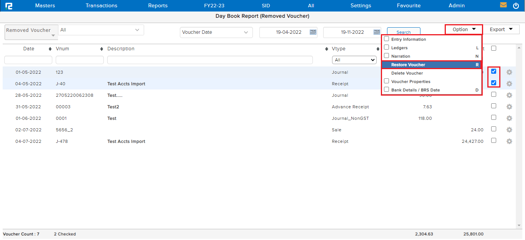
Task: Click the power logout icon
Action: pyautogui.click(x=516, y=6)
